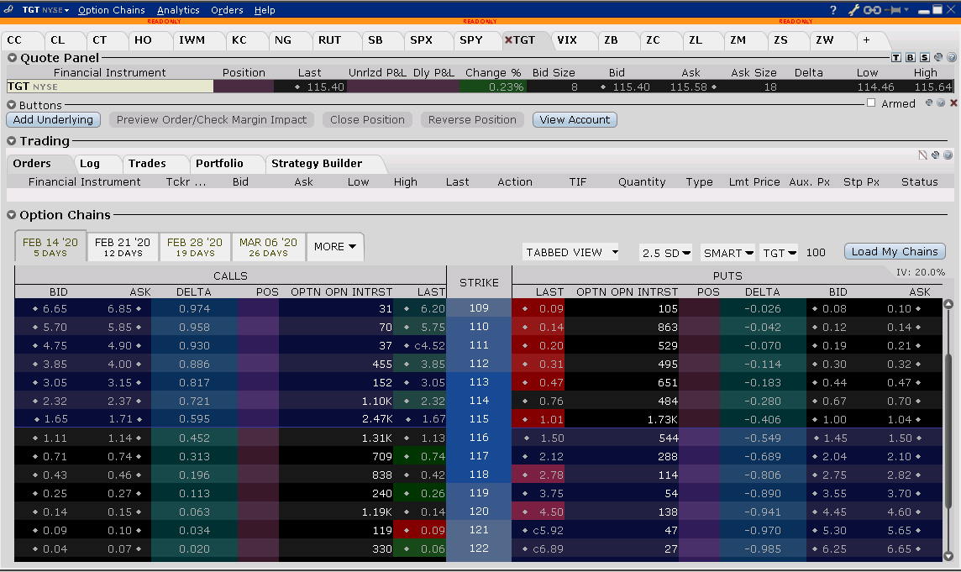Collapse the Quote Panel section
961x572 pixels.
click(x=13, y=58)
